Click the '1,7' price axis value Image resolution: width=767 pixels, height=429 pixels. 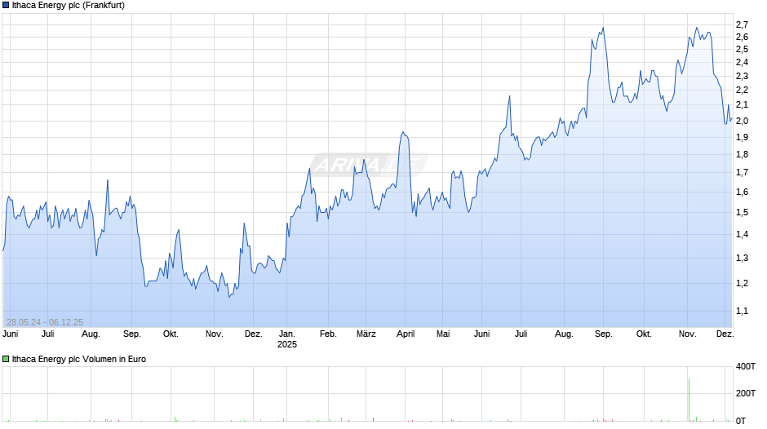click(742, 172)
